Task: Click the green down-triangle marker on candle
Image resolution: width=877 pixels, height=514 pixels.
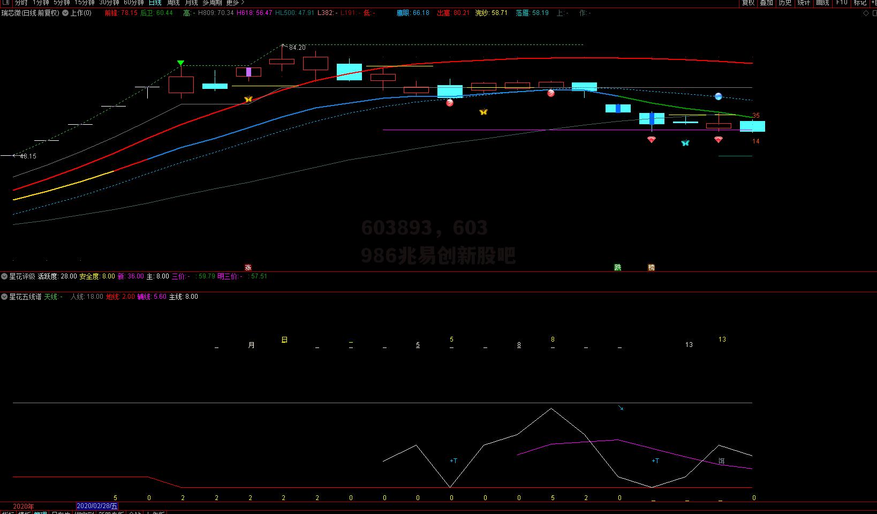Action: tap(181, 63)
